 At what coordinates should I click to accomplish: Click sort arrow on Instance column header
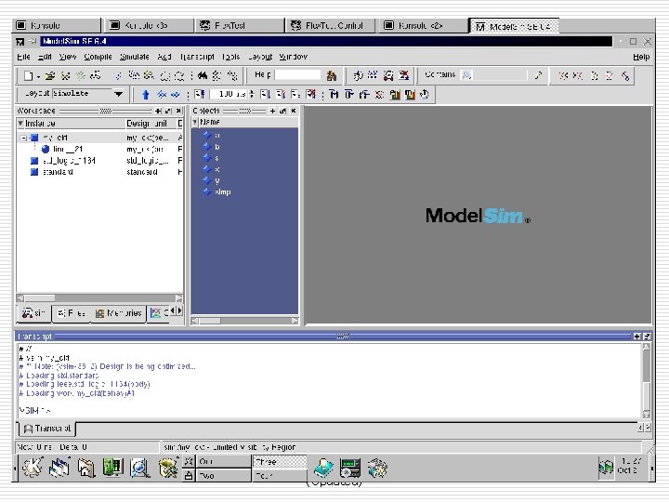(x=20, y=123)
